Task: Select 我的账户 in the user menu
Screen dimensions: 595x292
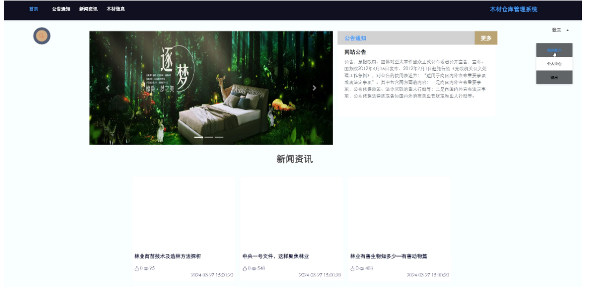Action: pyautogui.click(x=554, y=50)
